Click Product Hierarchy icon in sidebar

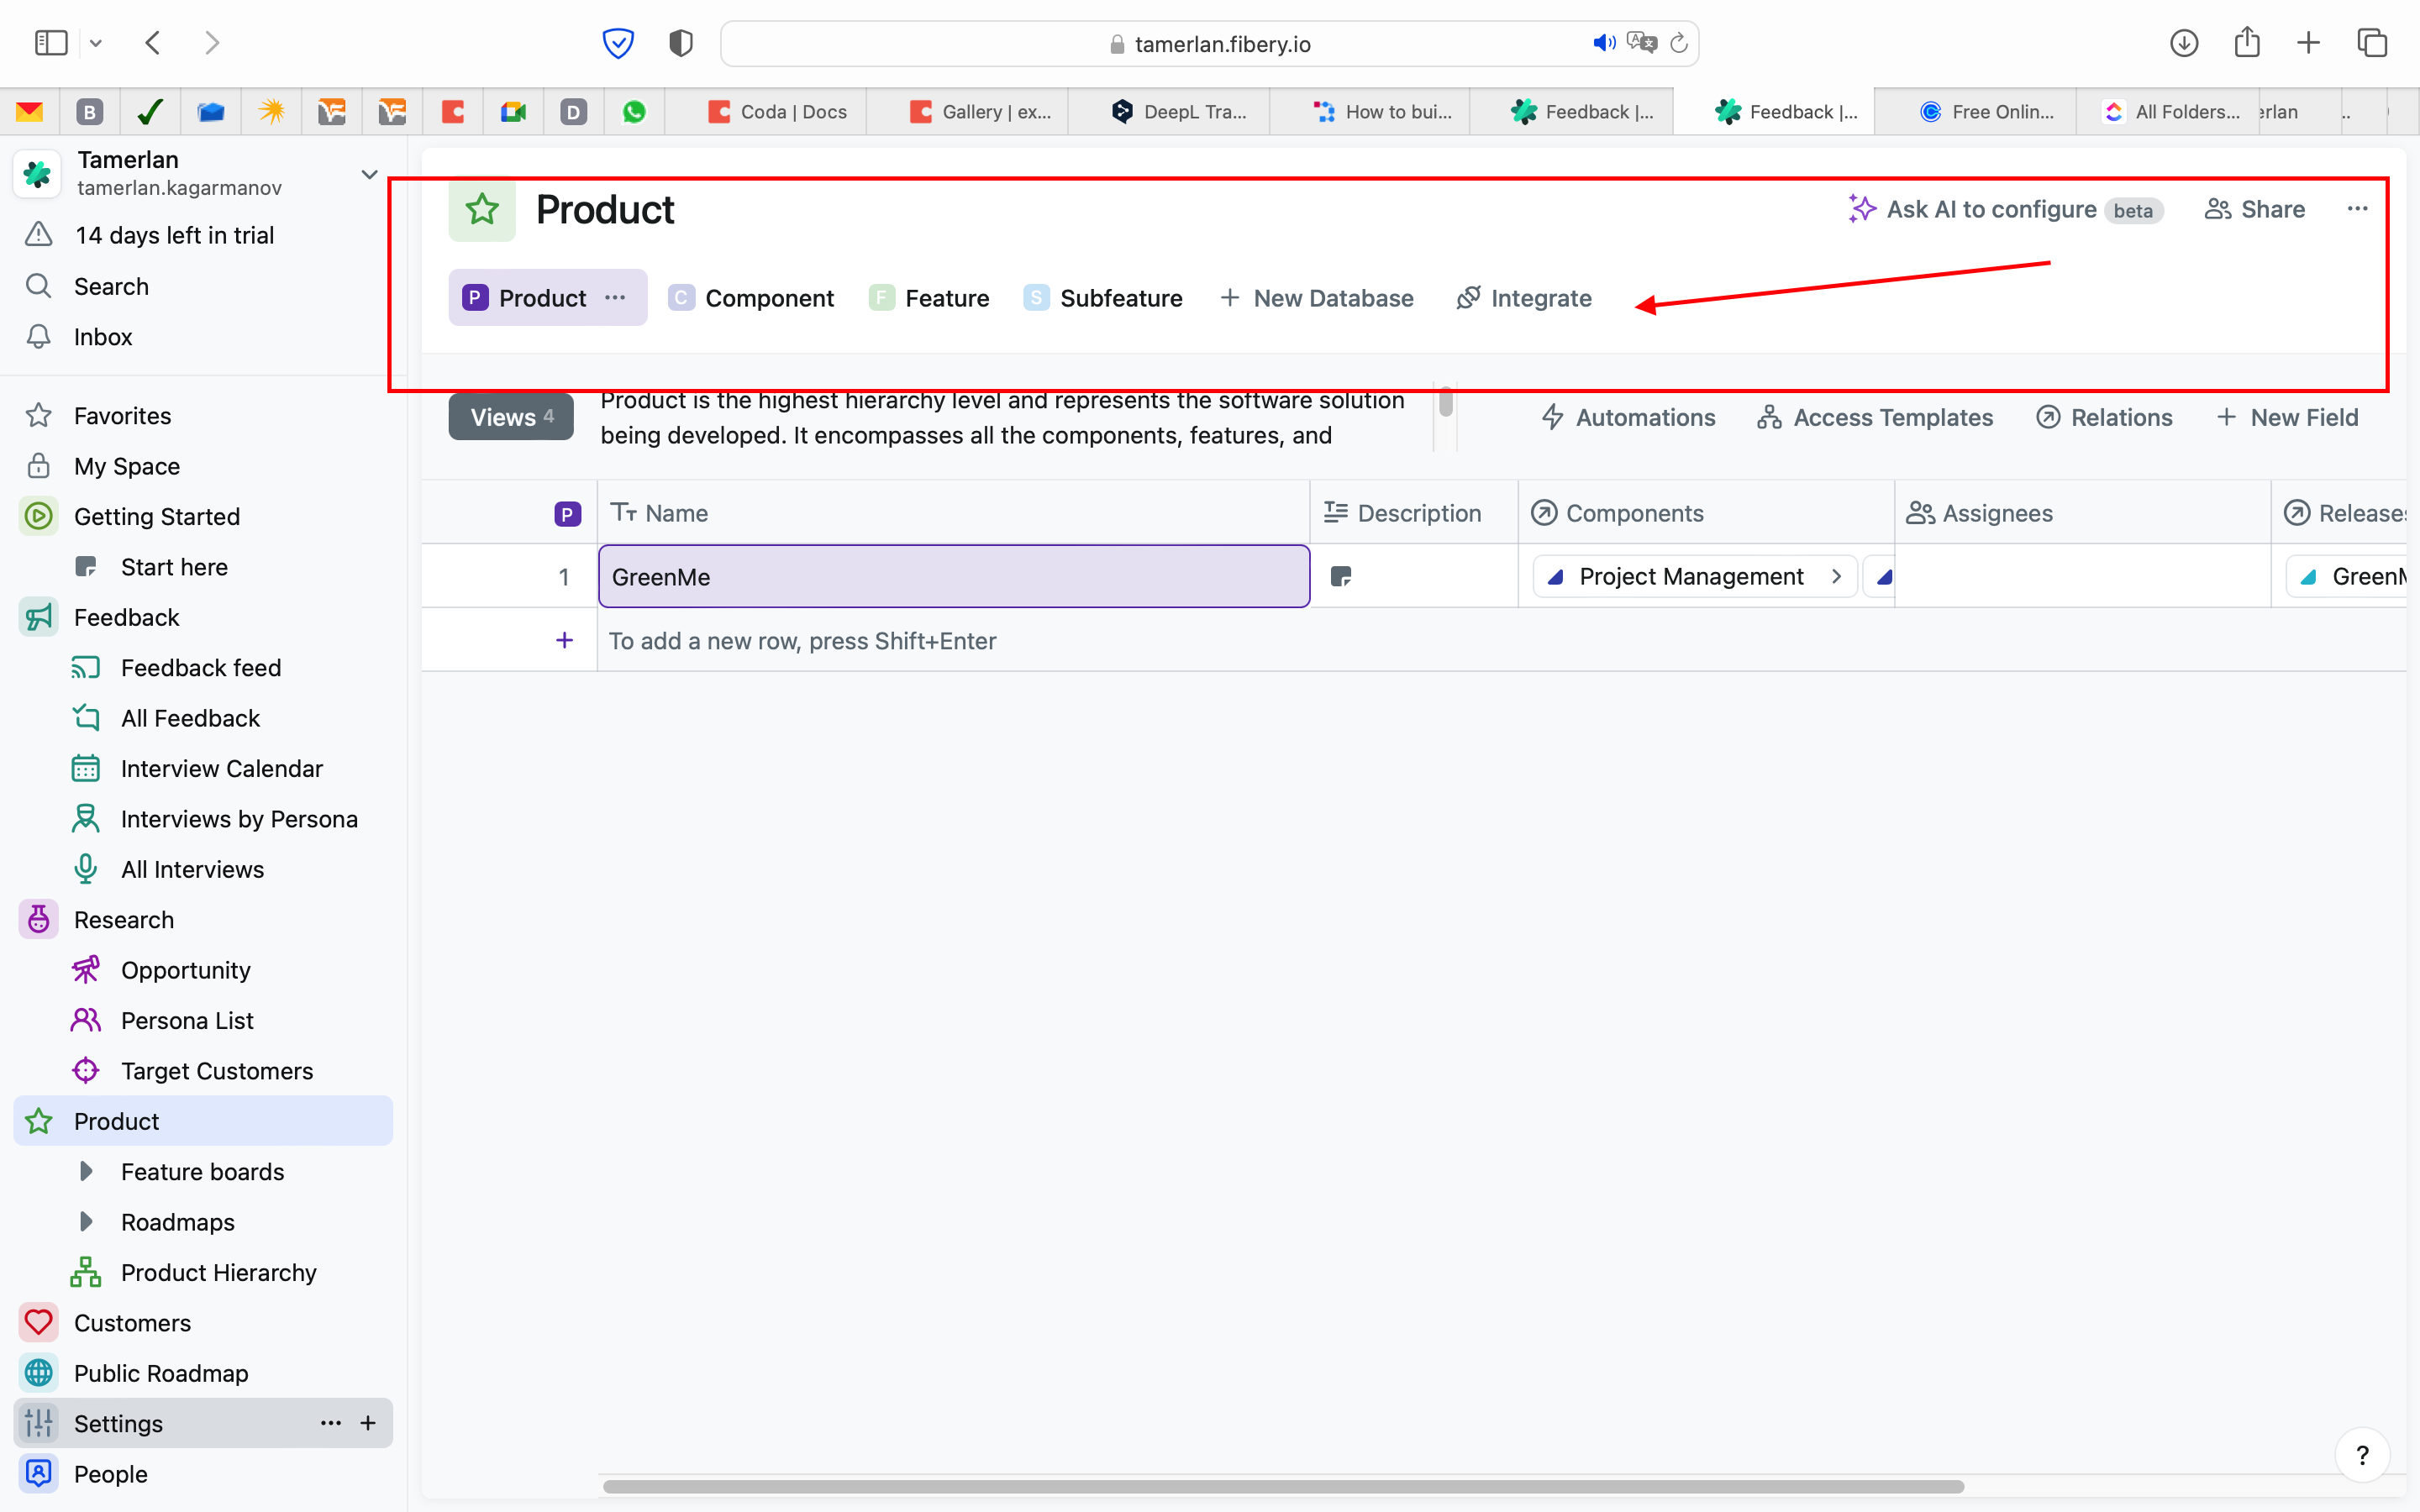(x=86, y=1272)
